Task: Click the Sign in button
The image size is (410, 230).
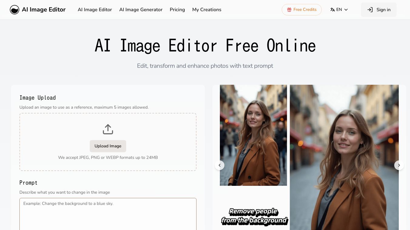Action: [x=379, y=10]
